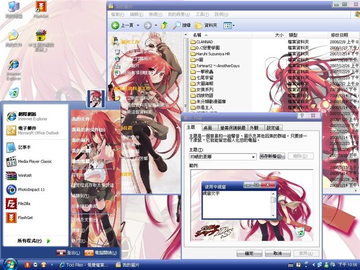The image size is (360, 270).
Task: Launch FileZilla from the Start menu
Action: tap(36, 203)
